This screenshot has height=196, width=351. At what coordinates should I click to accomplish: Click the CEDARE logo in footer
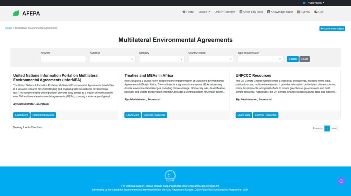170,176
